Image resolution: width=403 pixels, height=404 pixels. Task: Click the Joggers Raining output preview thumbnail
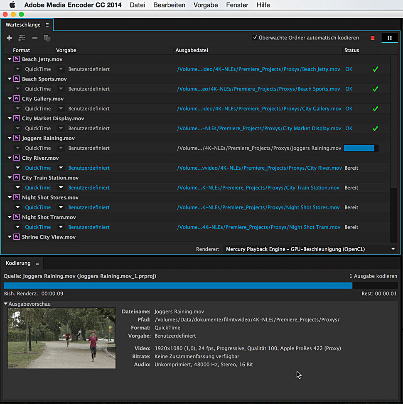(61, 338)
